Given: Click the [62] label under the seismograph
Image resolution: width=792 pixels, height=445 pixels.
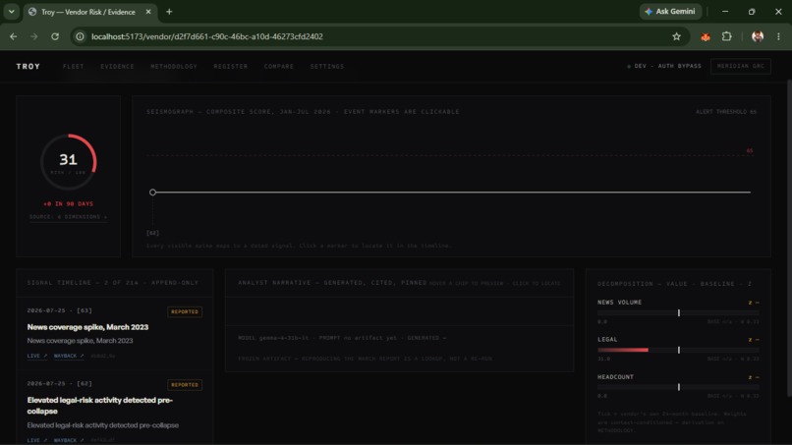Looking at the screenshot, I should tap(152, 233).
